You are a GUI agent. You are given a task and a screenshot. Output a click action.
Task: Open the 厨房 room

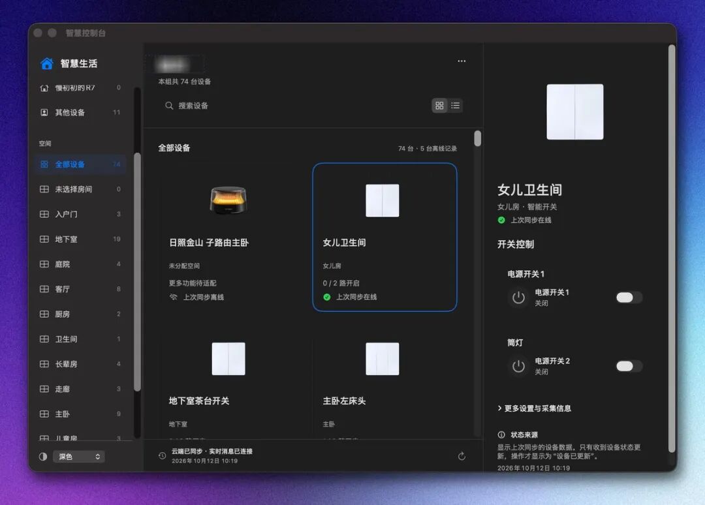point(81,314)
